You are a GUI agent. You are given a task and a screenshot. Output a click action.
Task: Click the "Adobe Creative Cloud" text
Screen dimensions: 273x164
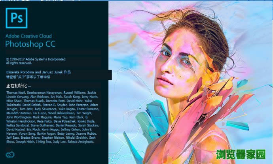tap(28, 36)
